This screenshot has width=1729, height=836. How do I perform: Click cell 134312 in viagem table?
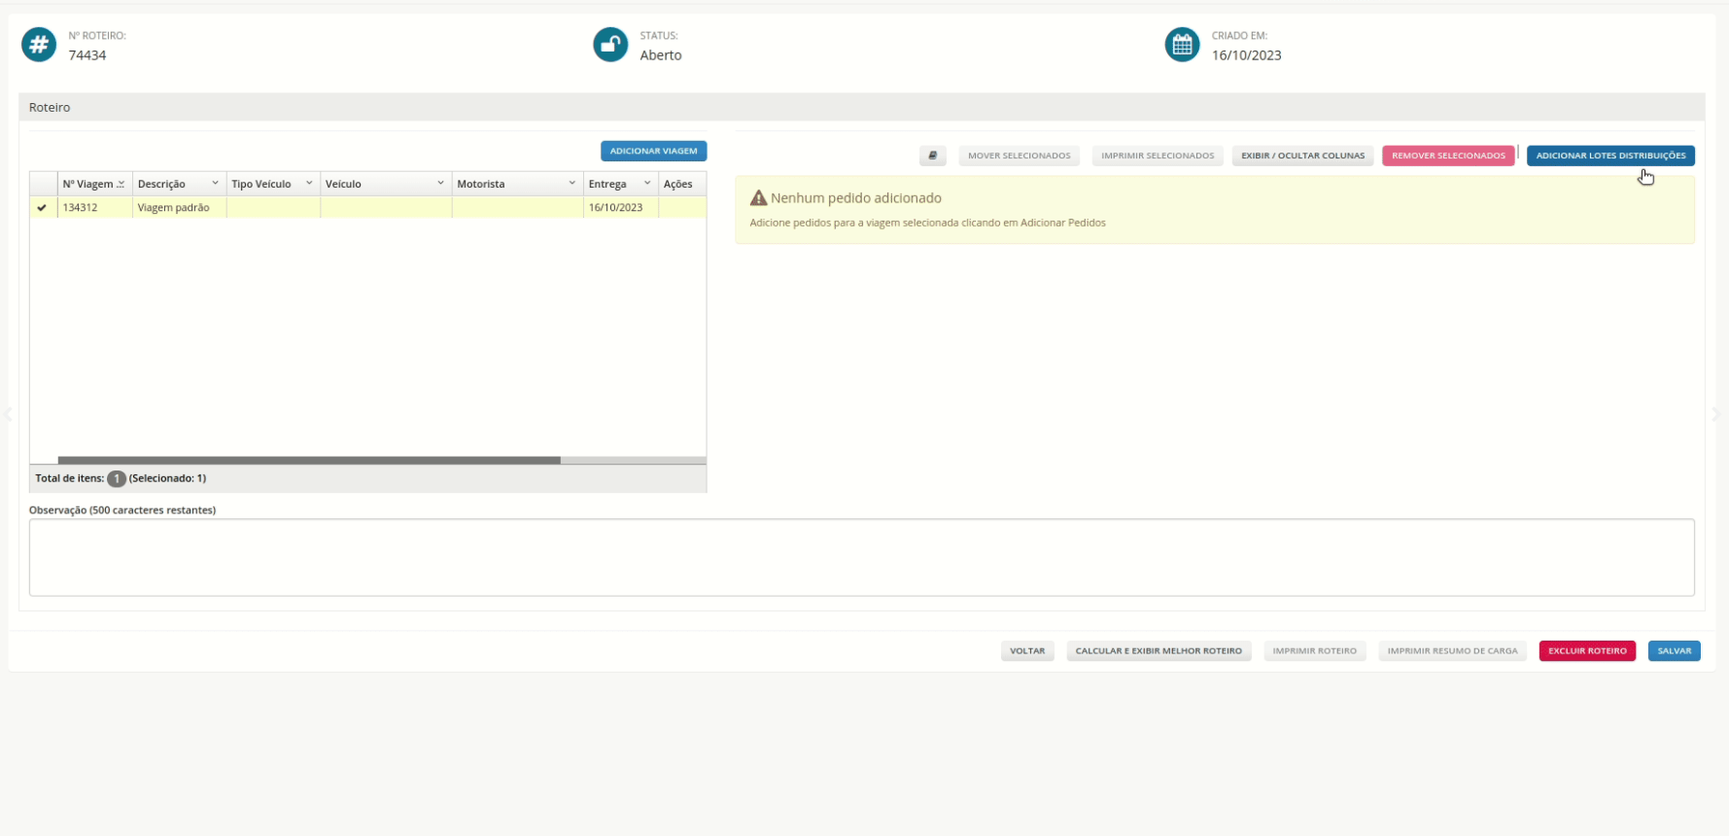94,207
